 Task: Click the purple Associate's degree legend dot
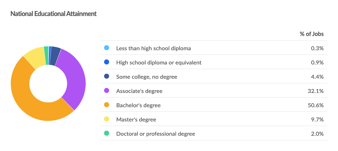(x=107, y=90)
